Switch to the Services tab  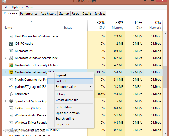(100, 14)
